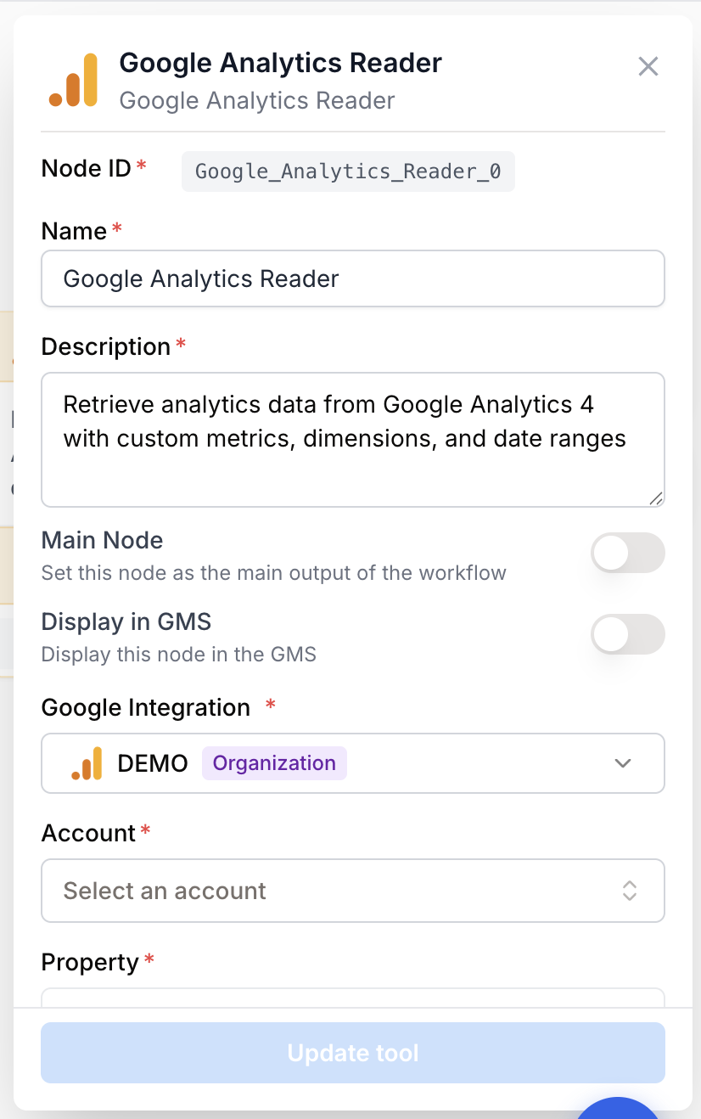Click the bold Google Analytics Reader title
The height and width of the screenshot is (1119, 701).
pyautogui.click(x=281, y=63)
